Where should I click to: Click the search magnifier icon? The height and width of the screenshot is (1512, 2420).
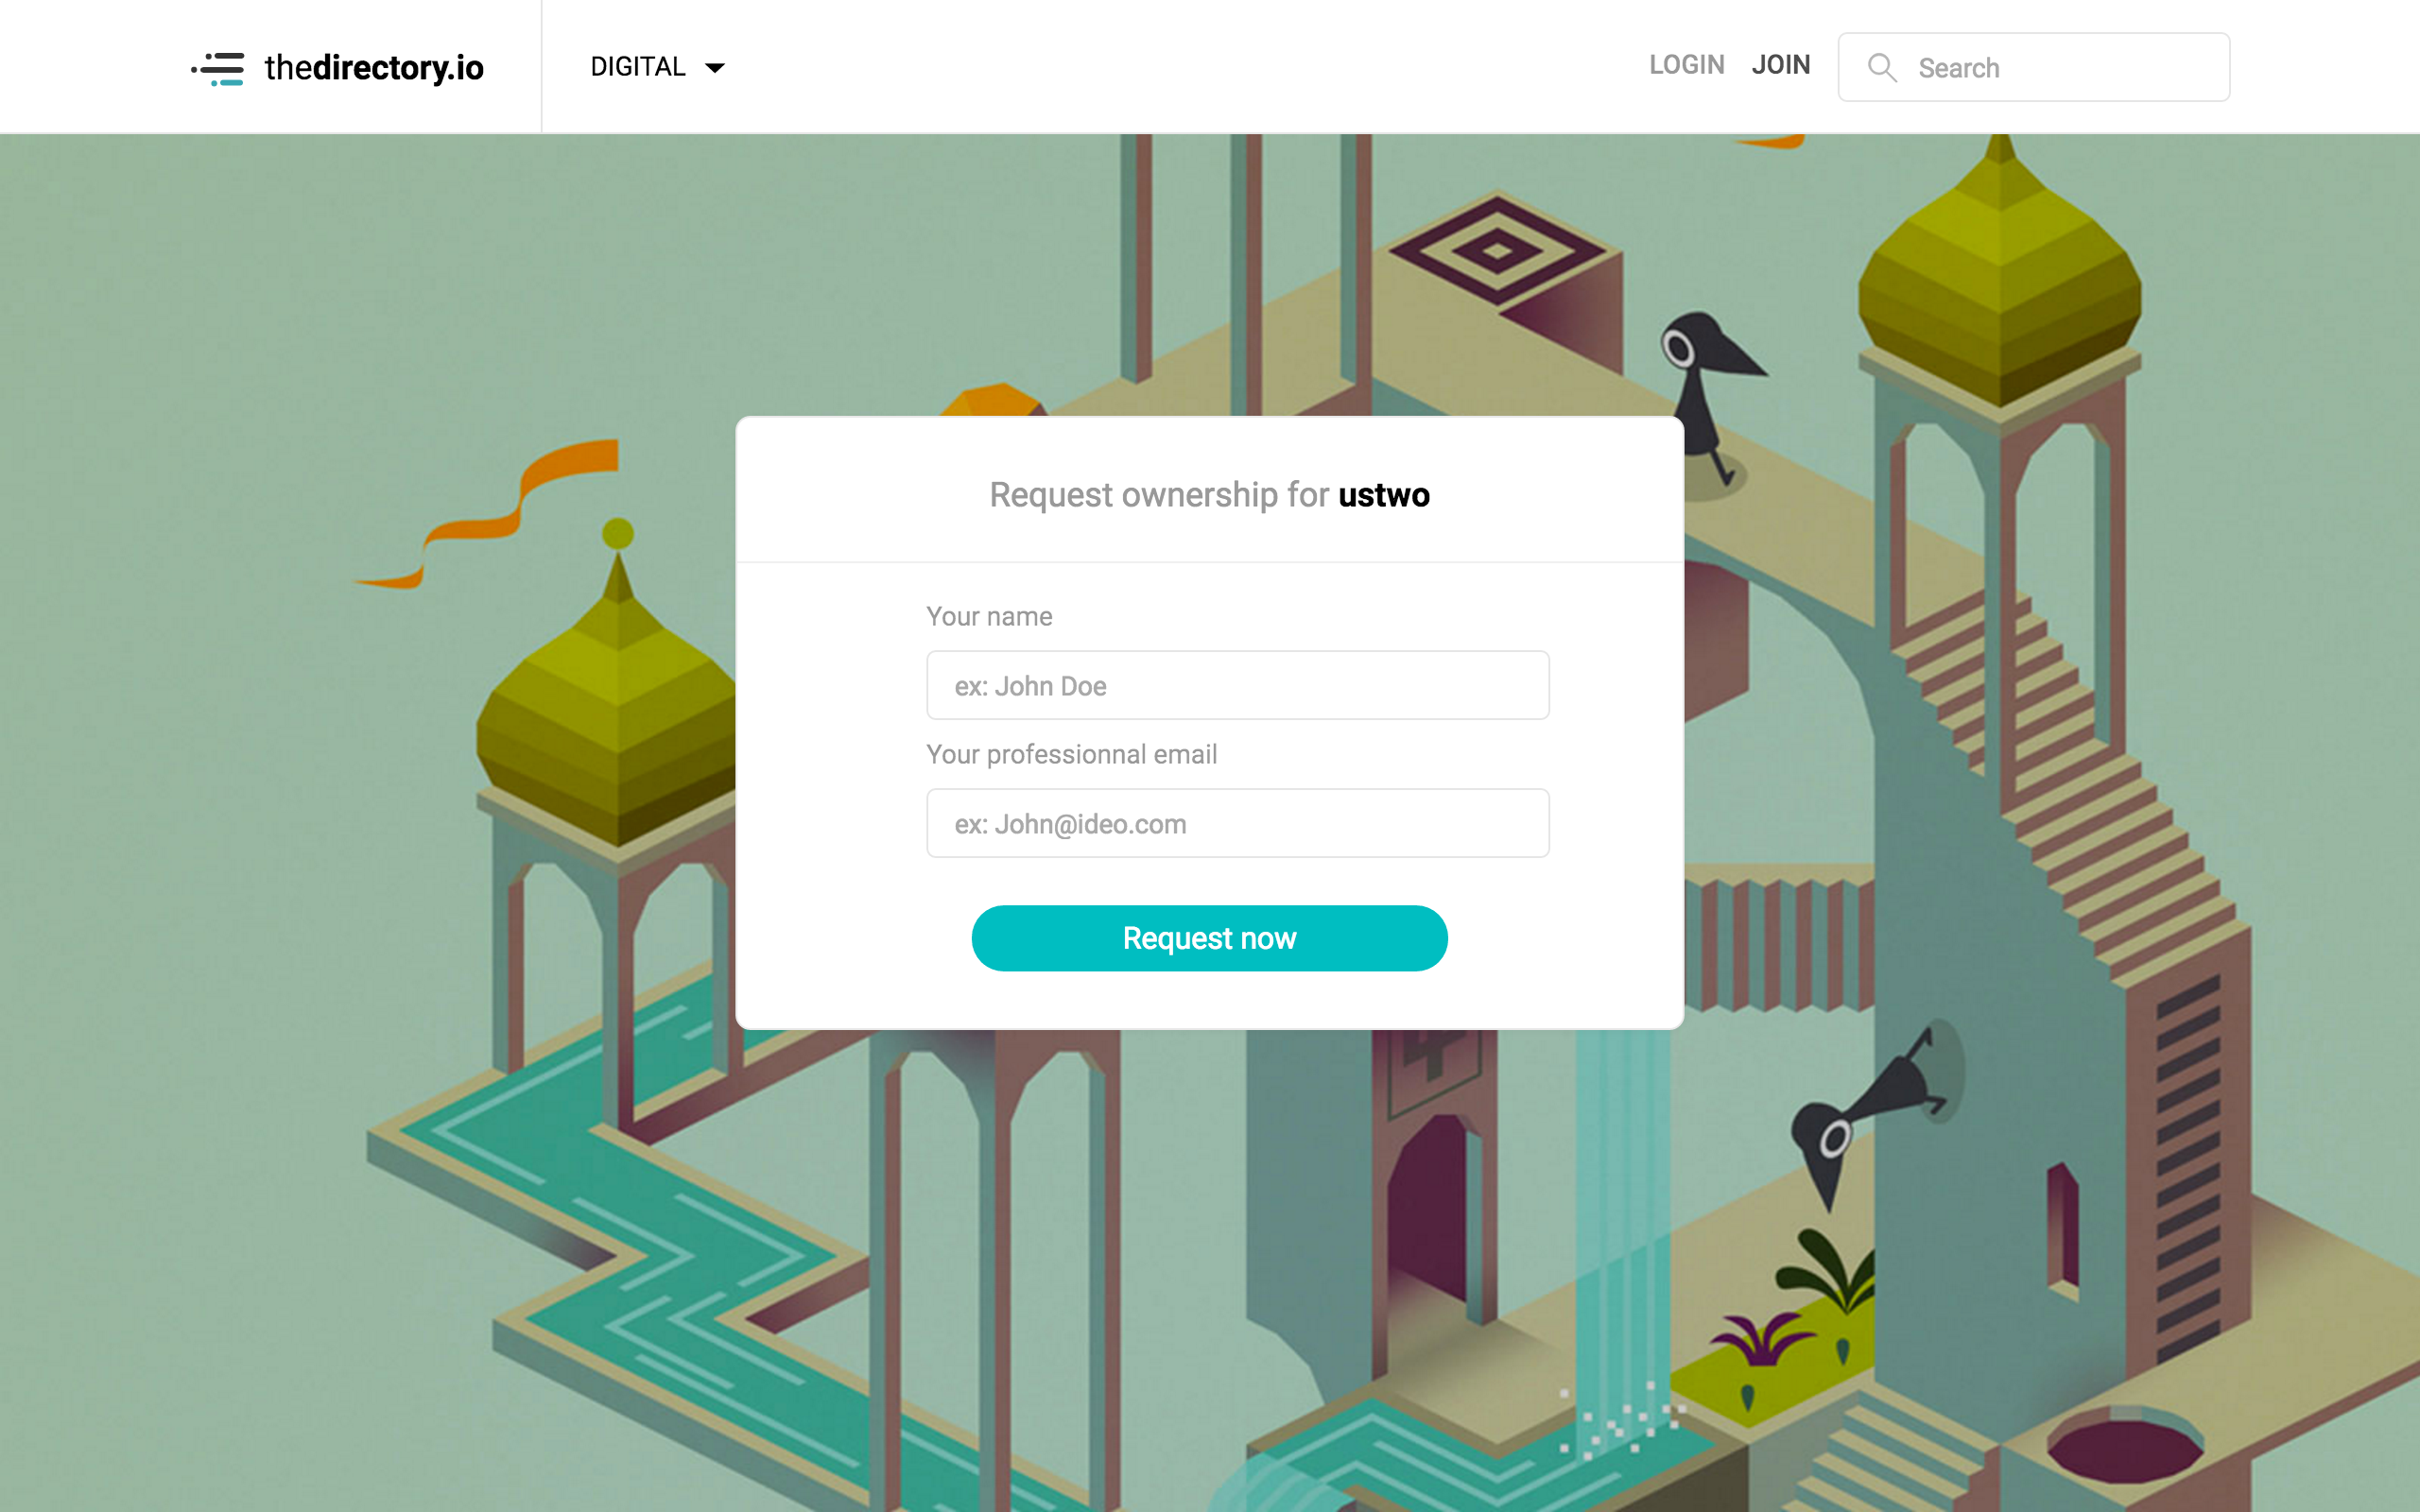(x=1882, y=68)
